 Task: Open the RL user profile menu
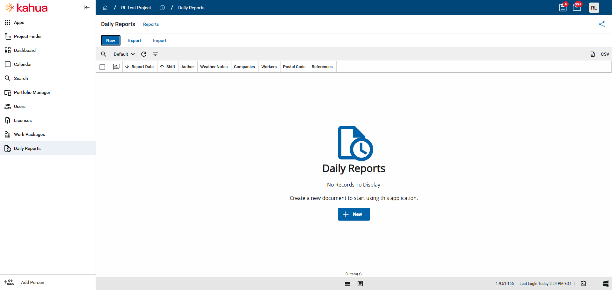pos(594,8)
